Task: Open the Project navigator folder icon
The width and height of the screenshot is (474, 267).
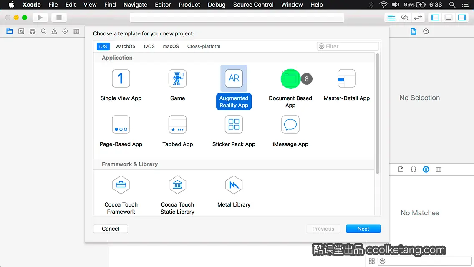Action: [x=10, y=31]
